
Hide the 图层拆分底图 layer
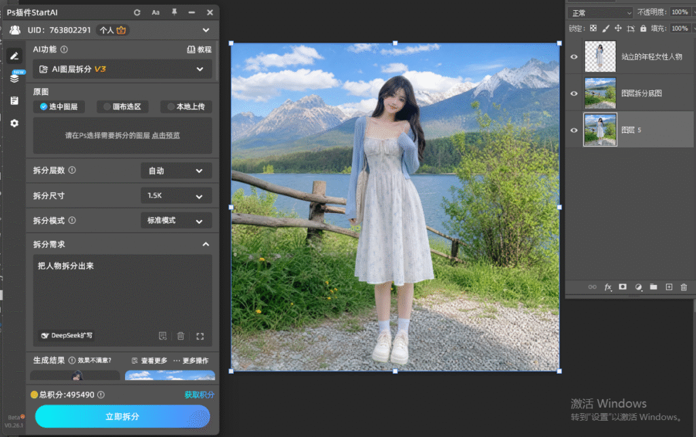(x=574, y=94)
